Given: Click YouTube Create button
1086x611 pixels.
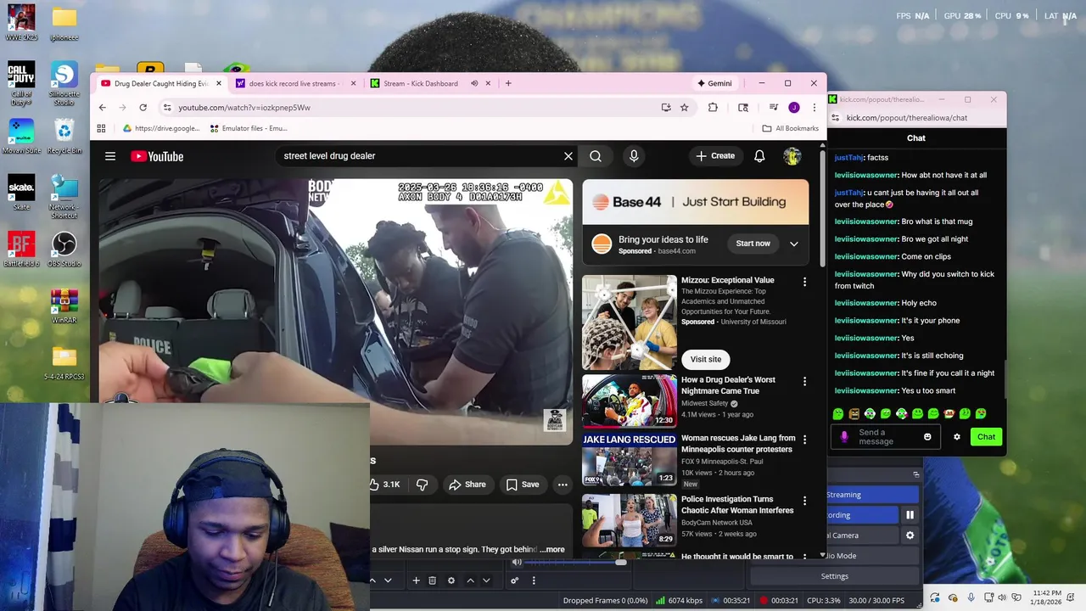Looking at the screenshot, I should tap(715, 156).
